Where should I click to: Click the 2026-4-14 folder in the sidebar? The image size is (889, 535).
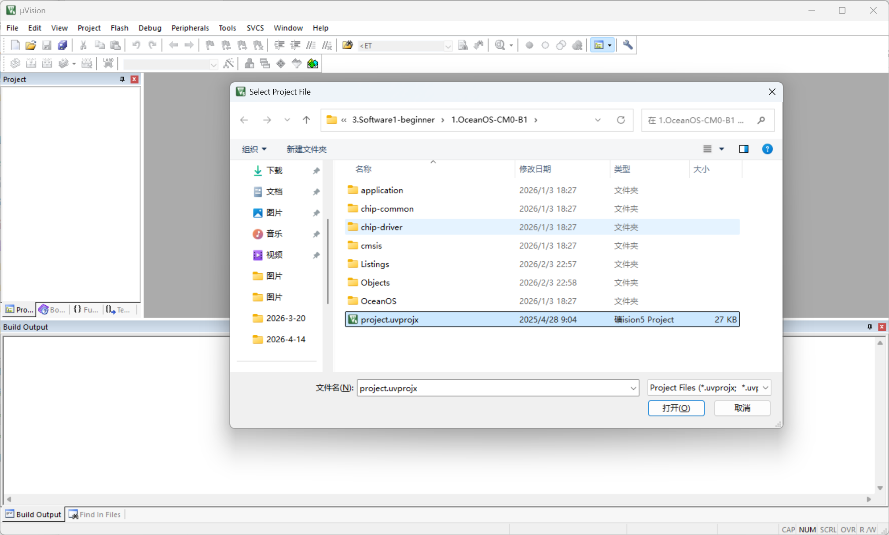pyautogui.click(x=286, y=339)
